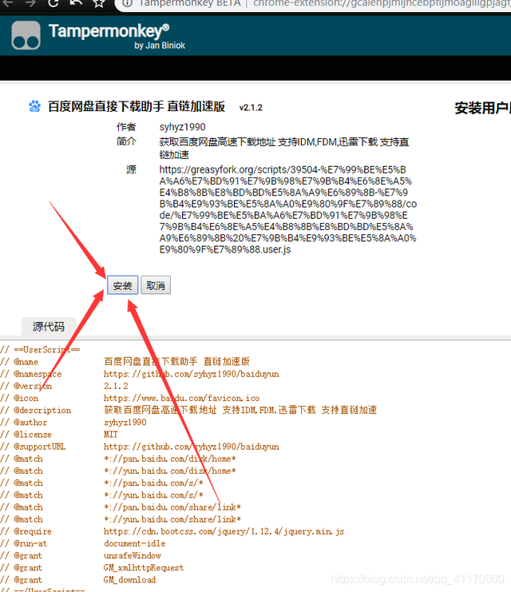The image size is (511, 592).
Task: Click the @supportURL github address line
Action: (x=192, y=447)
